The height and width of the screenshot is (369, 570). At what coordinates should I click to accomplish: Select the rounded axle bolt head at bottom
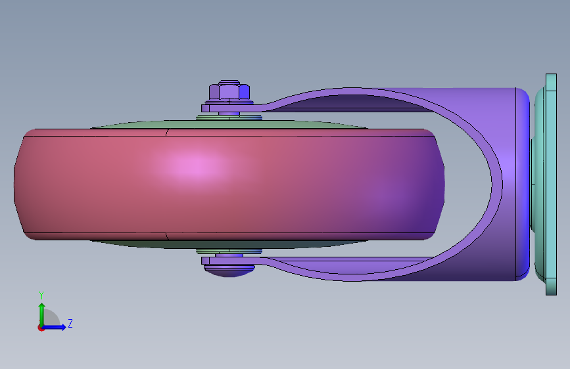point(229,271)
